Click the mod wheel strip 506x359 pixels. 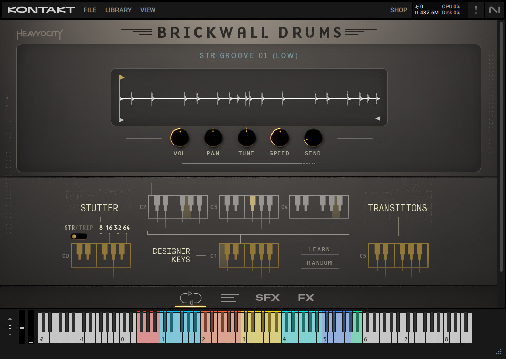coord(31,327)
